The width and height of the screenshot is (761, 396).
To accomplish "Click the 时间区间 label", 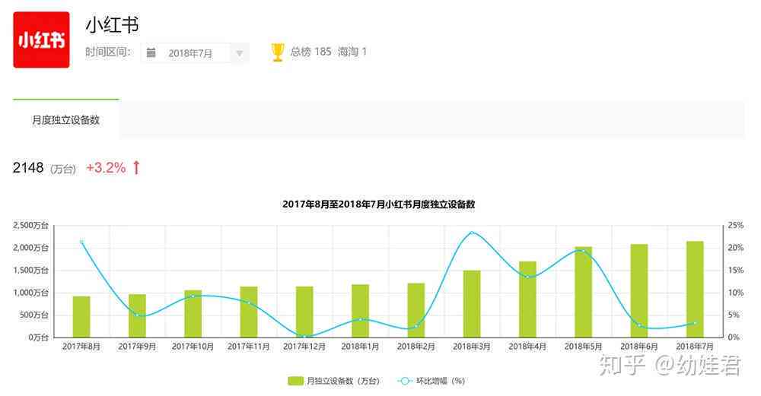I will [x=108, y=52].
